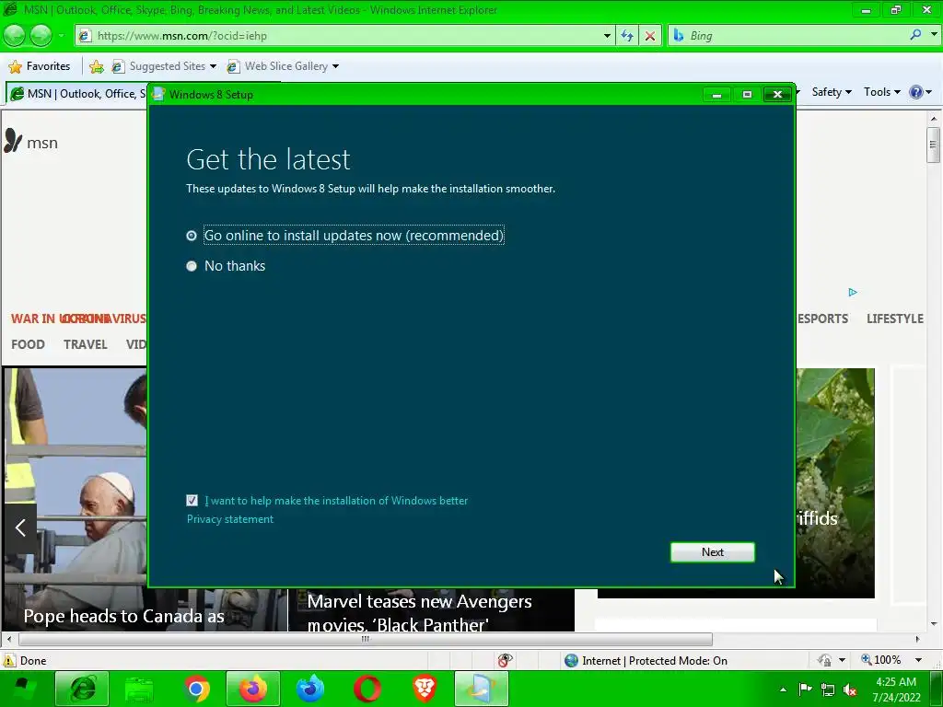Click the Show desktop strip at taskbar end

[x=937, y=689]
